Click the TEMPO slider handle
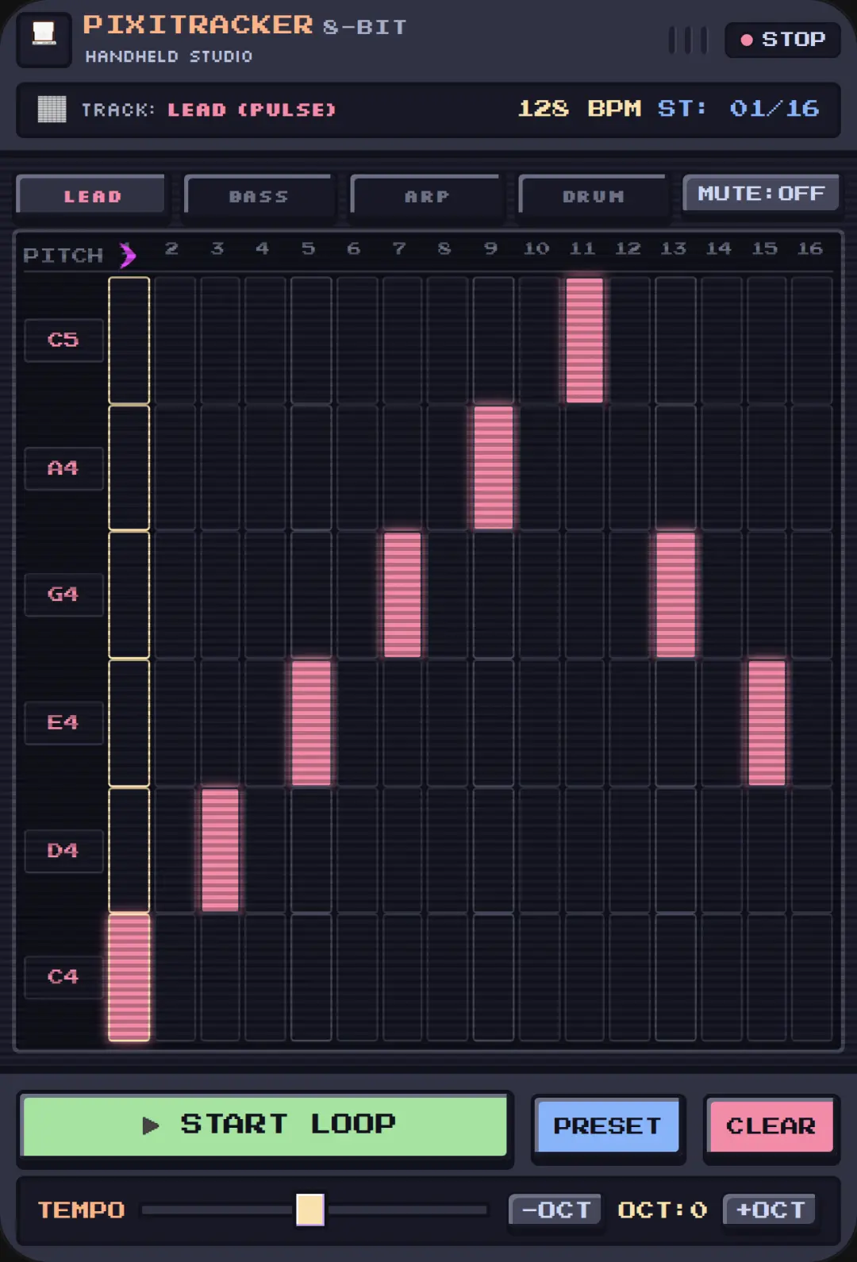 pyautogui.click(x=310, y=1210)
